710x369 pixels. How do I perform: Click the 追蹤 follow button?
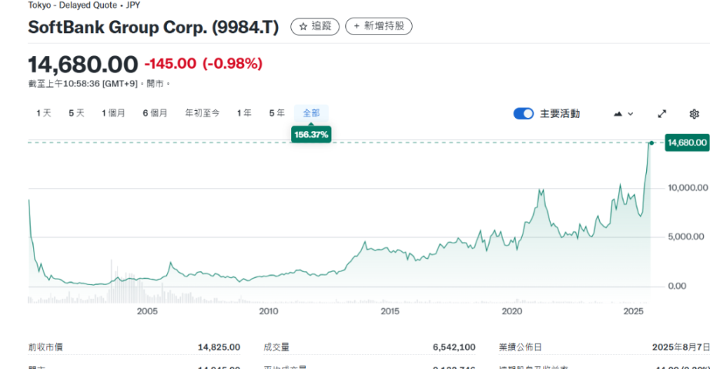[x=314, y=26]
